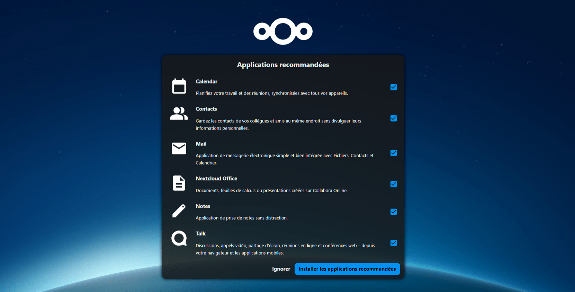The width and height of the screenshot is (575, 292).
Task: Click the Mail description paragraph
Action: pos(284,159)
